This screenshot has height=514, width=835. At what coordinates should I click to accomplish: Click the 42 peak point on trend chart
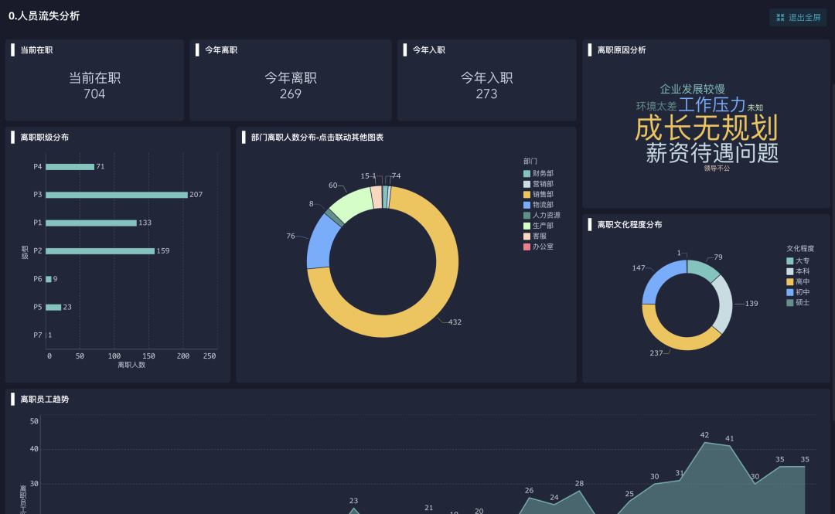704,442
